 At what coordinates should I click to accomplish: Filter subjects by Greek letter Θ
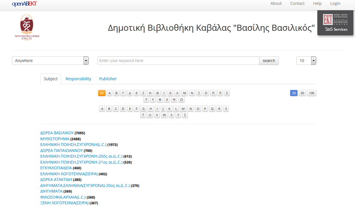[x=157, y=93]
